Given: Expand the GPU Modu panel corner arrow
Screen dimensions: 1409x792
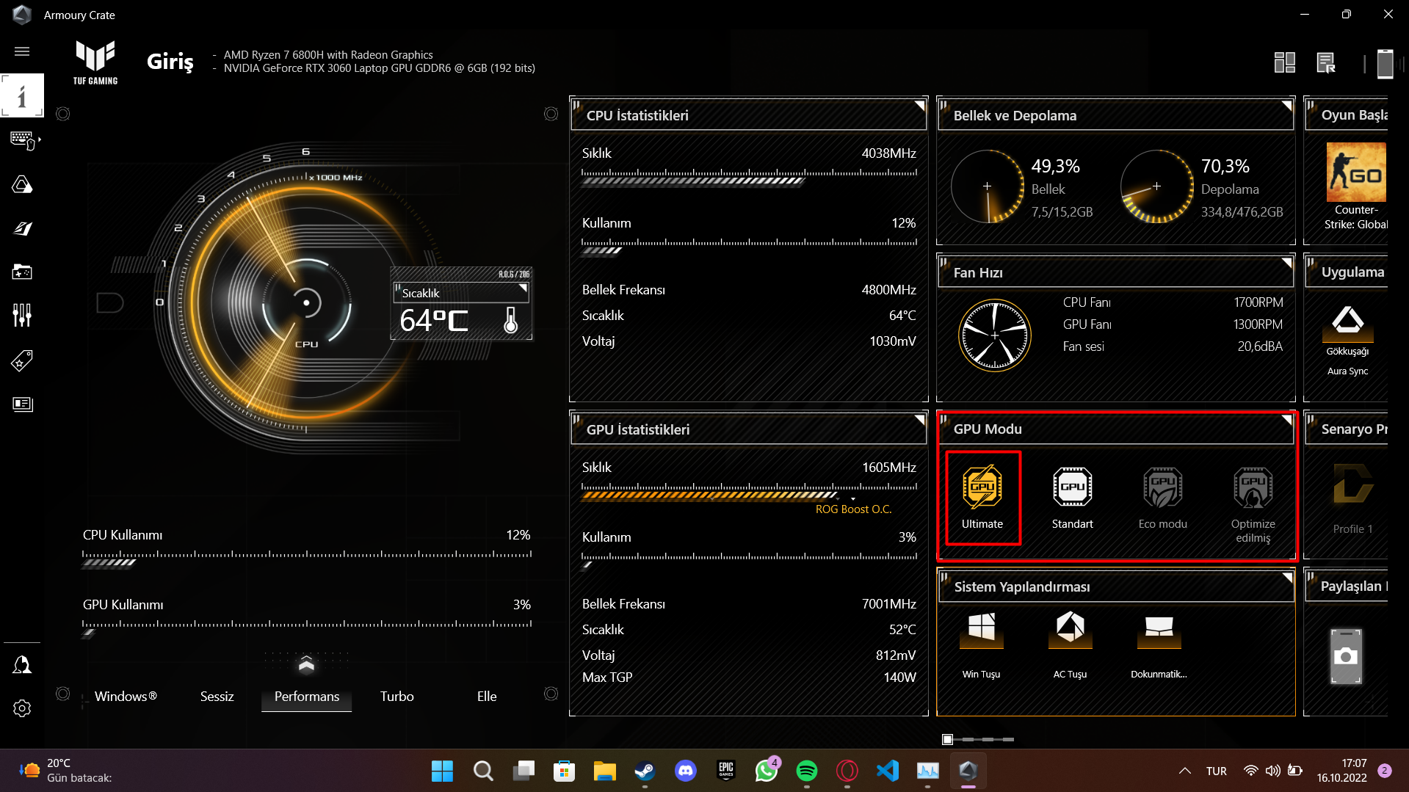Looking at the screenshot, I should point(1286,420).
